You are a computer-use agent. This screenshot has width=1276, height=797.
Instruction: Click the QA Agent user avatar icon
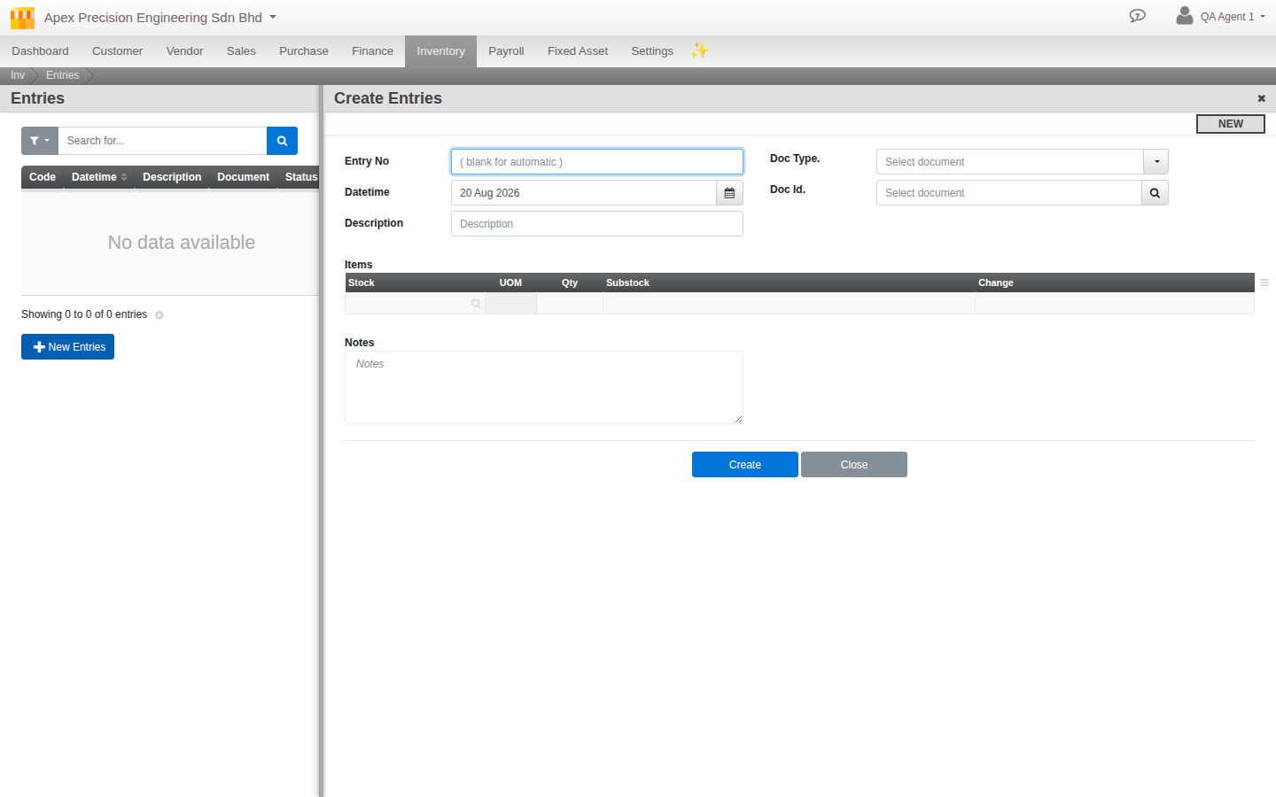point(1185,15)
